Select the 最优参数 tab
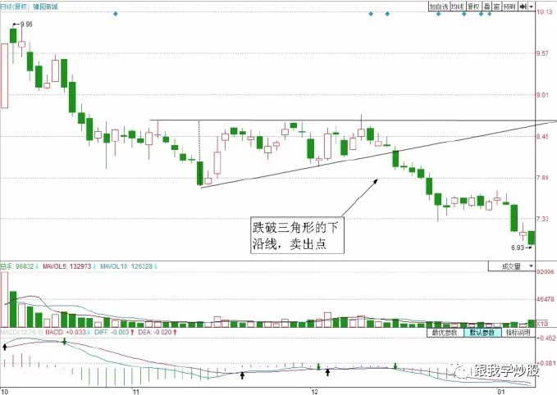Screen dimensions: 557x395 [445, 333]
